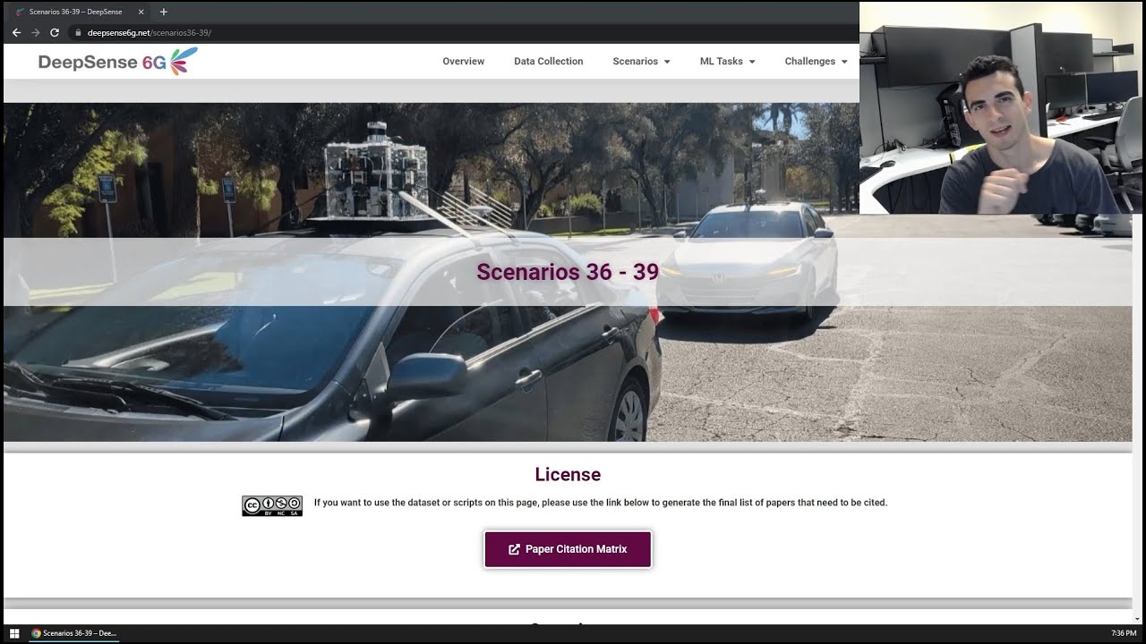This screenshot has width=1146, height=644.
Task: Click the Chrome taskbar entry Scenarios 36-39
Action: tap(75, 633)
